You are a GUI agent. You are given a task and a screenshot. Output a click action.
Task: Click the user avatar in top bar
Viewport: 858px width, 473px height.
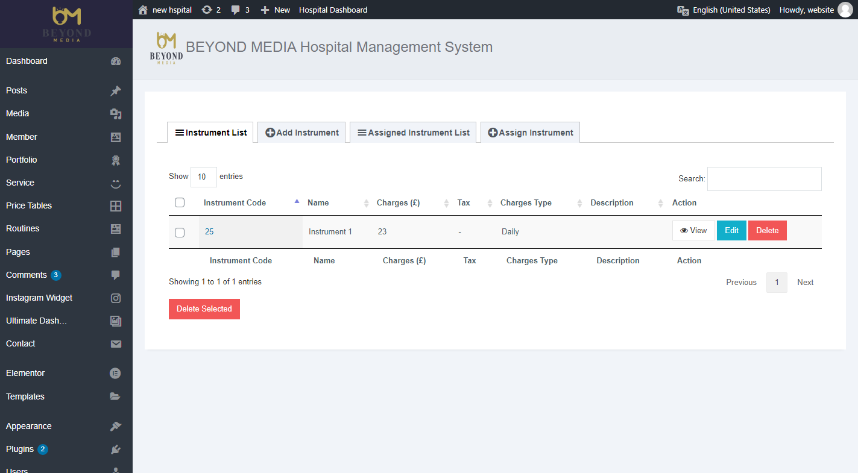click(845, 10)
